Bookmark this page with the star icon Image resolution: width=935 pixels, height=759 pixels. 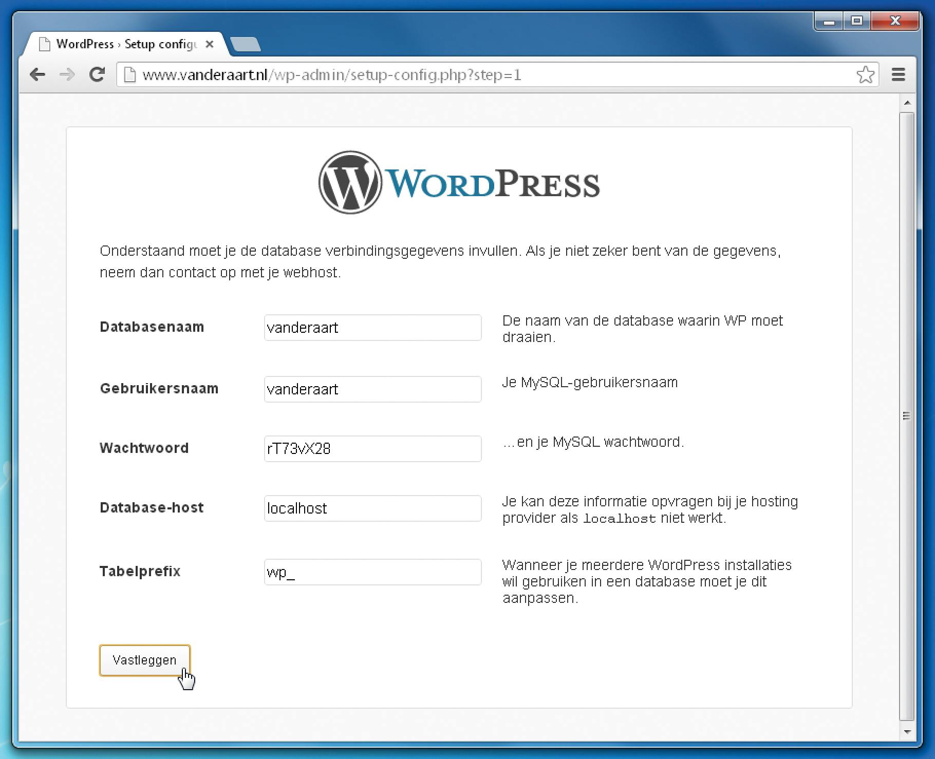[x=865, y=75]
